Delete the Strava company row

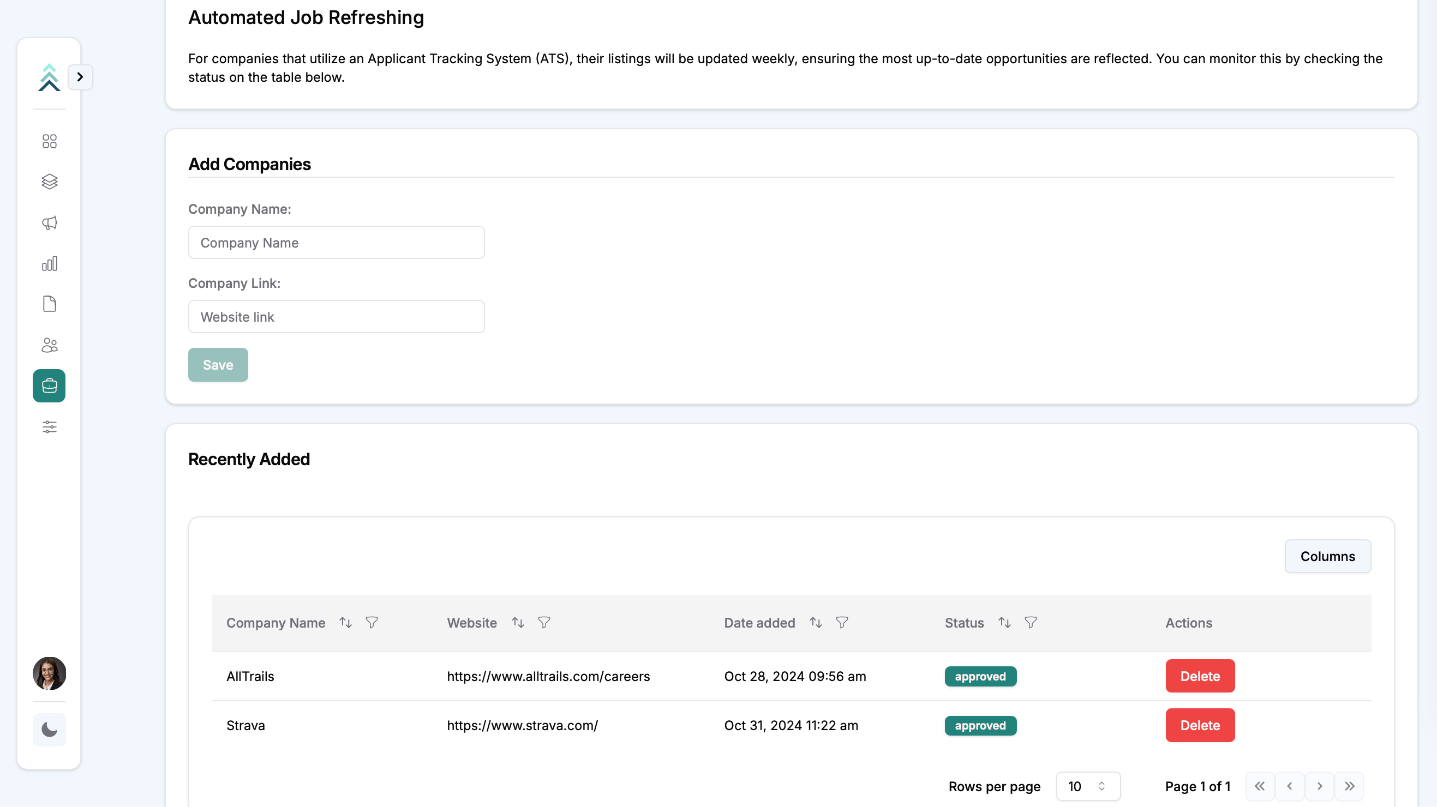click(x=1200, y=725)
